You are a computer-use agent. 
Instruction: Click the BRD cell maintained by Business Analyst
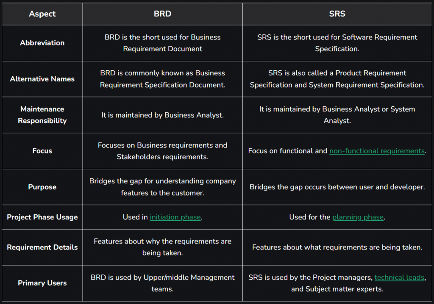[162, 115]
